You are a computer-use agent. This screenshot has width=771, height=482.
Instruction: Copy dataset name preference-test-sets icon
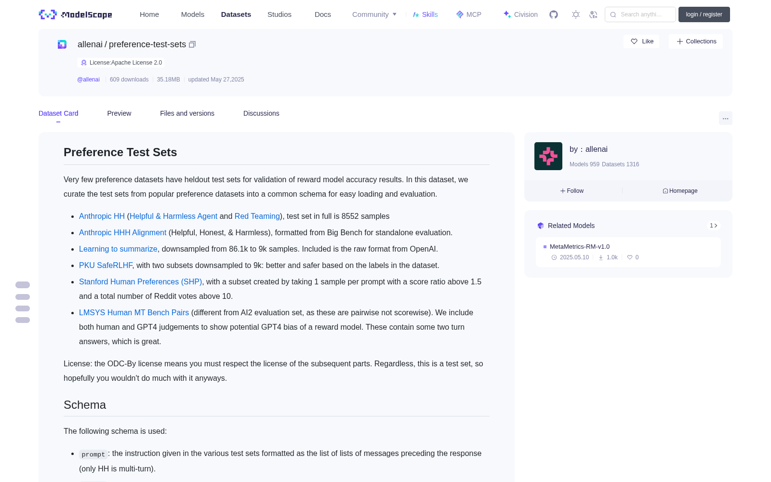192,44
